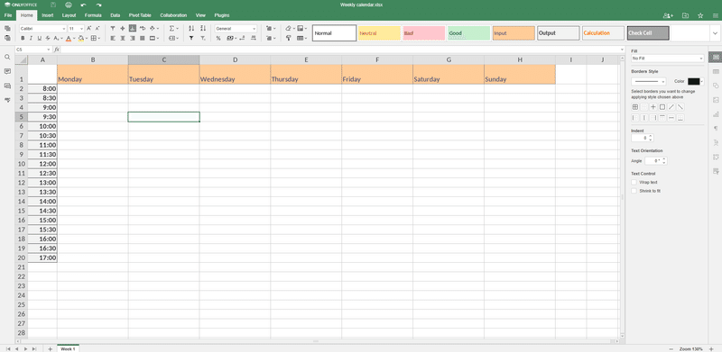The height and width of the screenshot is (352, 722).
Task: Switch to the Insert tab
Action: pos(48,15)
